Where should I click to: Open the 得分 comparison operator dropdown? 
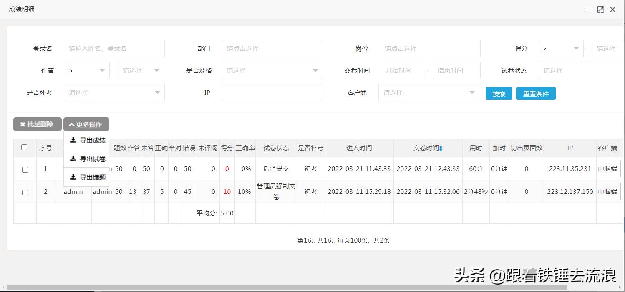click(x=560, y=48)
